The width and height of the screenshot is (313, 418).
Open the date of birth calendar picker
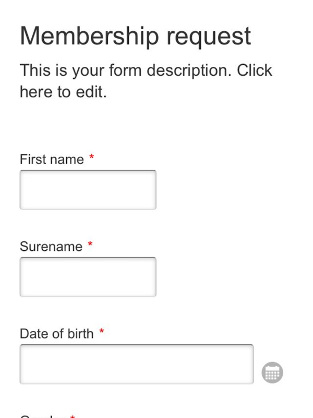[x=272, y=373]
